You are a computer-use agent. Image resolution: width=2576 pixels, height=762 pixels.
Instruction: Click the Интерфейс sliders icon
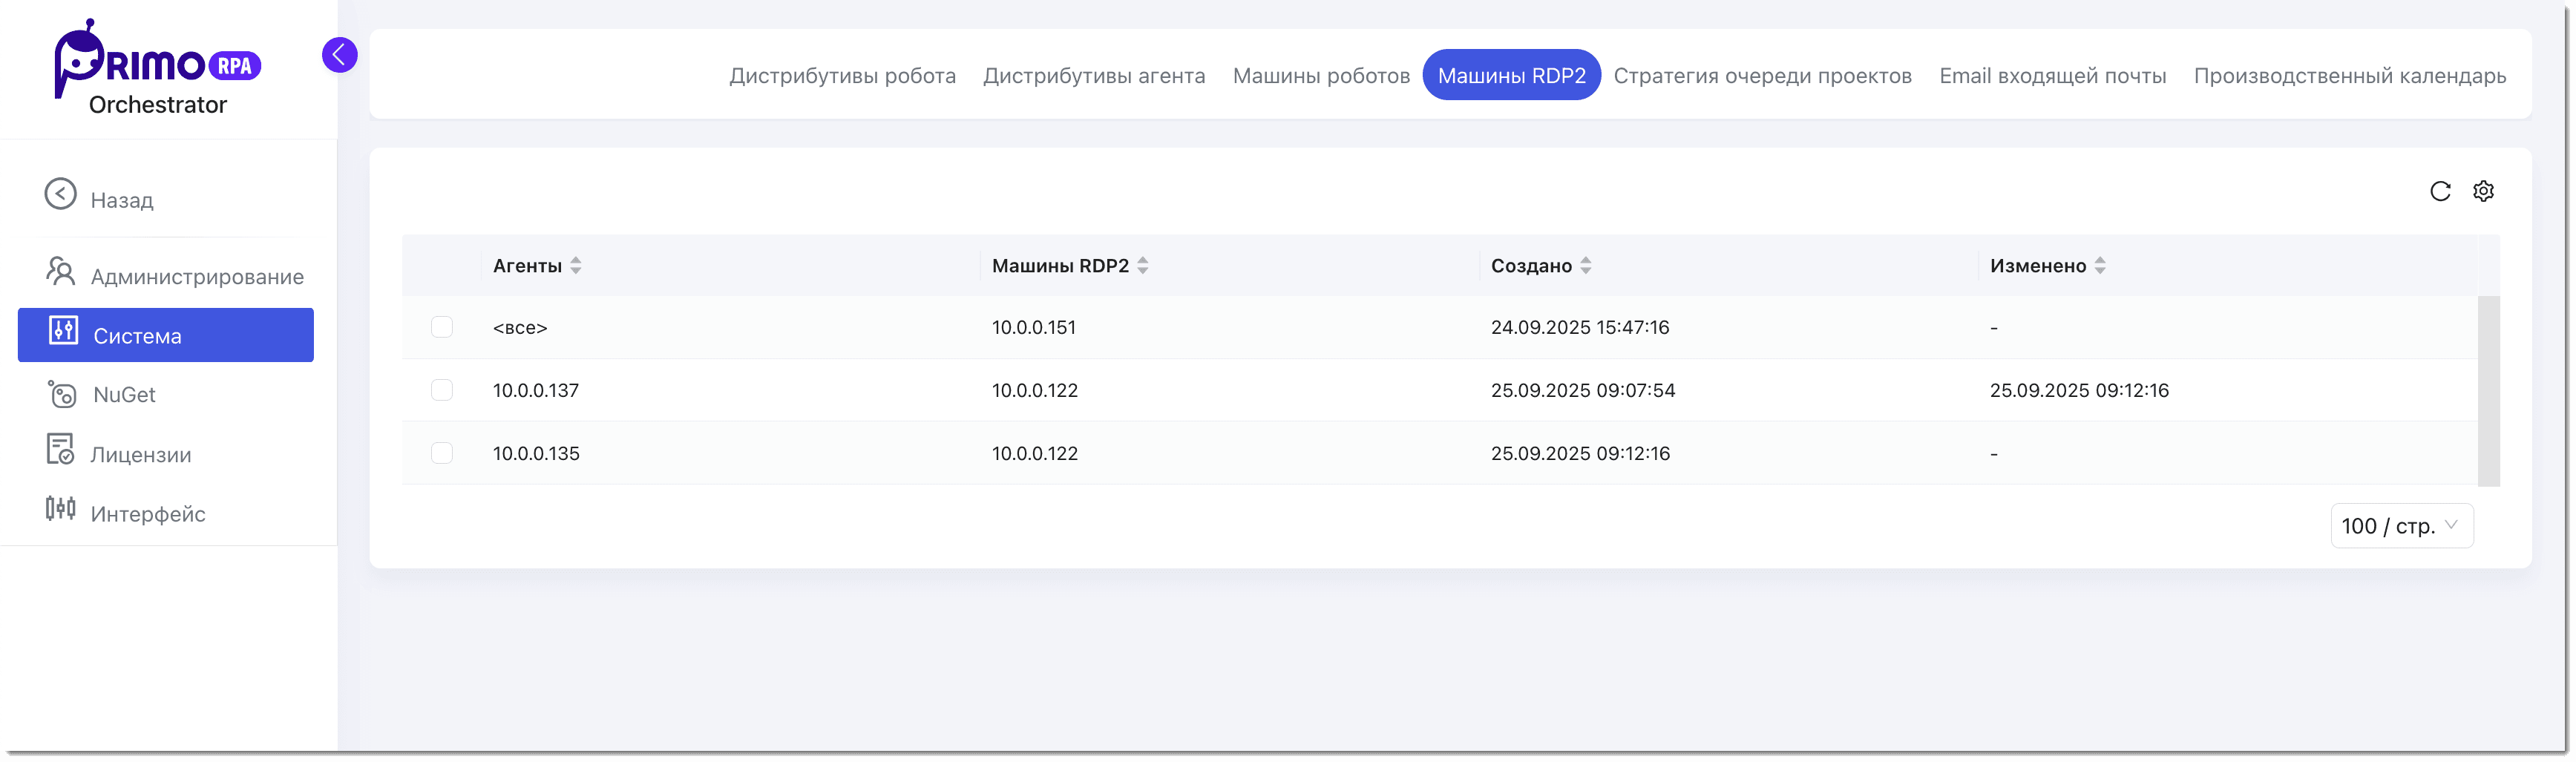(60, 509)
